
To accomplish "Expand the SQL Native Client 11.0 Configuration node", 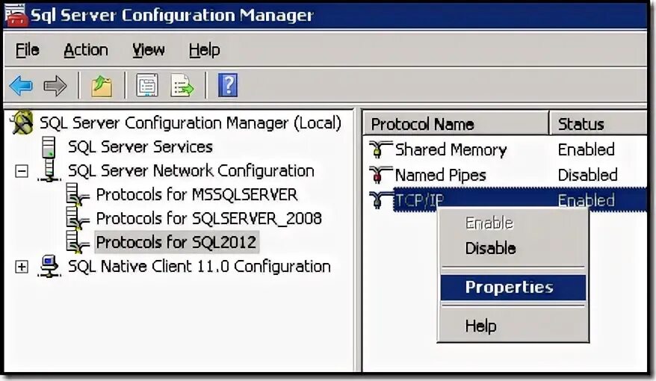I will tap(22, 267).
